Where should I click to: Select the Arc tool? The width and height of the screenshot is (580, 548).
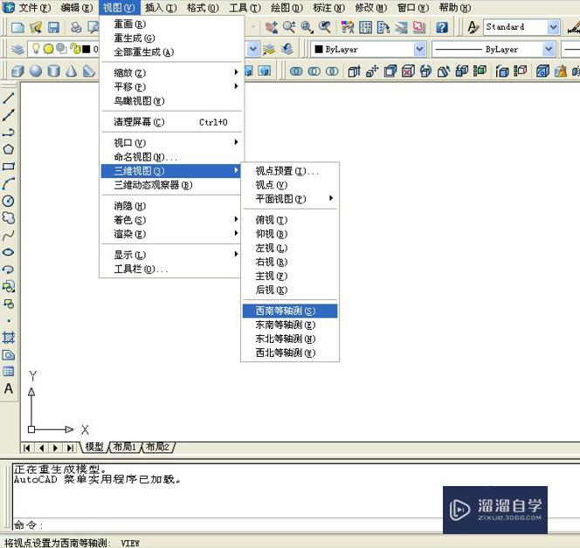[x=8, y=183]
